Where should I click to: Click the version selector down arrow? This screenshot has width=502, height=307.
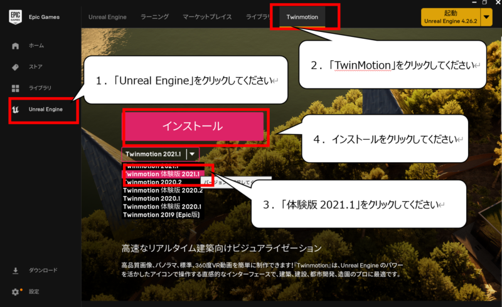192,154
